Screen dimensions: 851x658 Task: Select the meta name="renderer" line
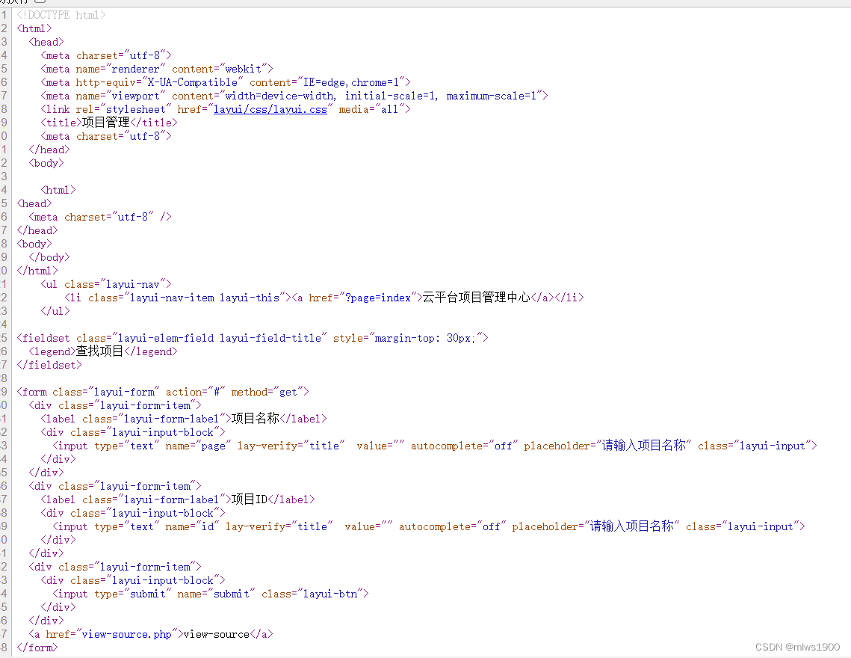click(157, 69)
